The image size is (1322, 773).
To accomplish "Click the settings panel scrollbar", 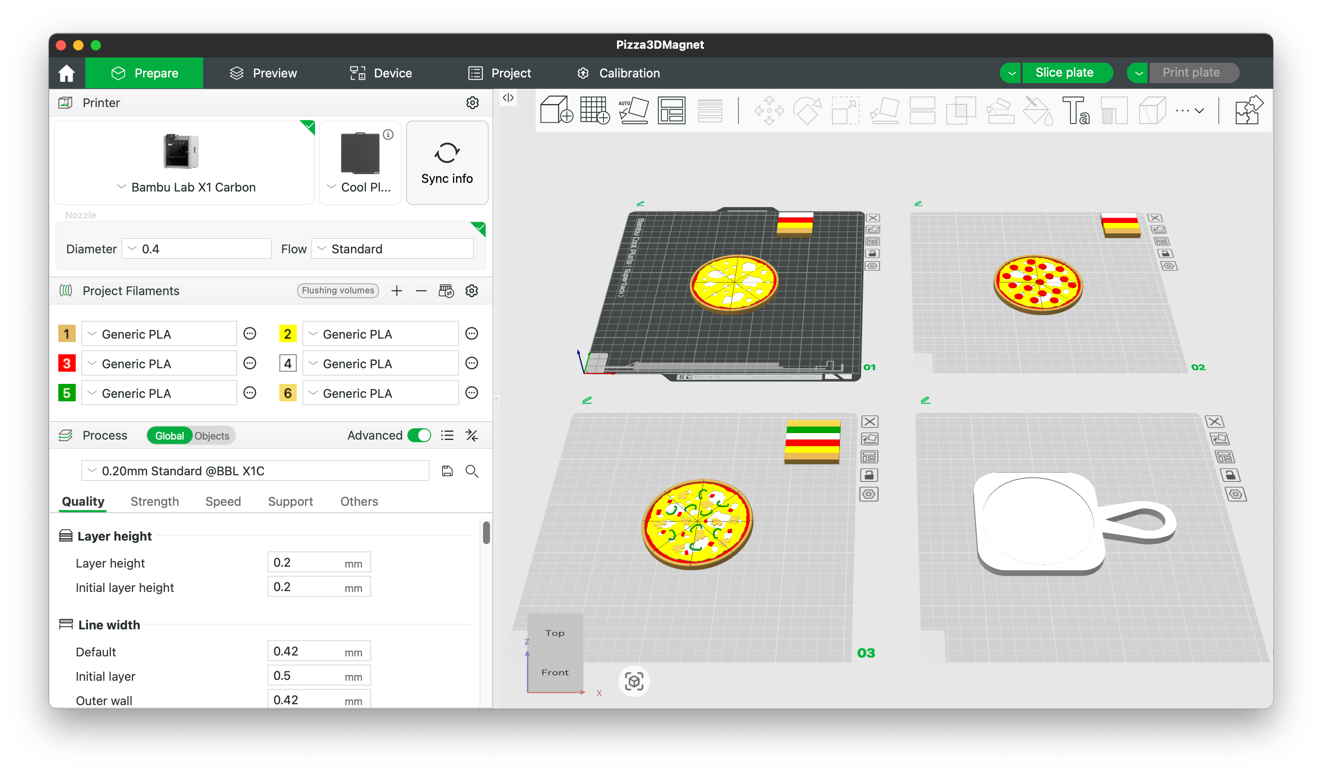I will click(x=487, y=533).
